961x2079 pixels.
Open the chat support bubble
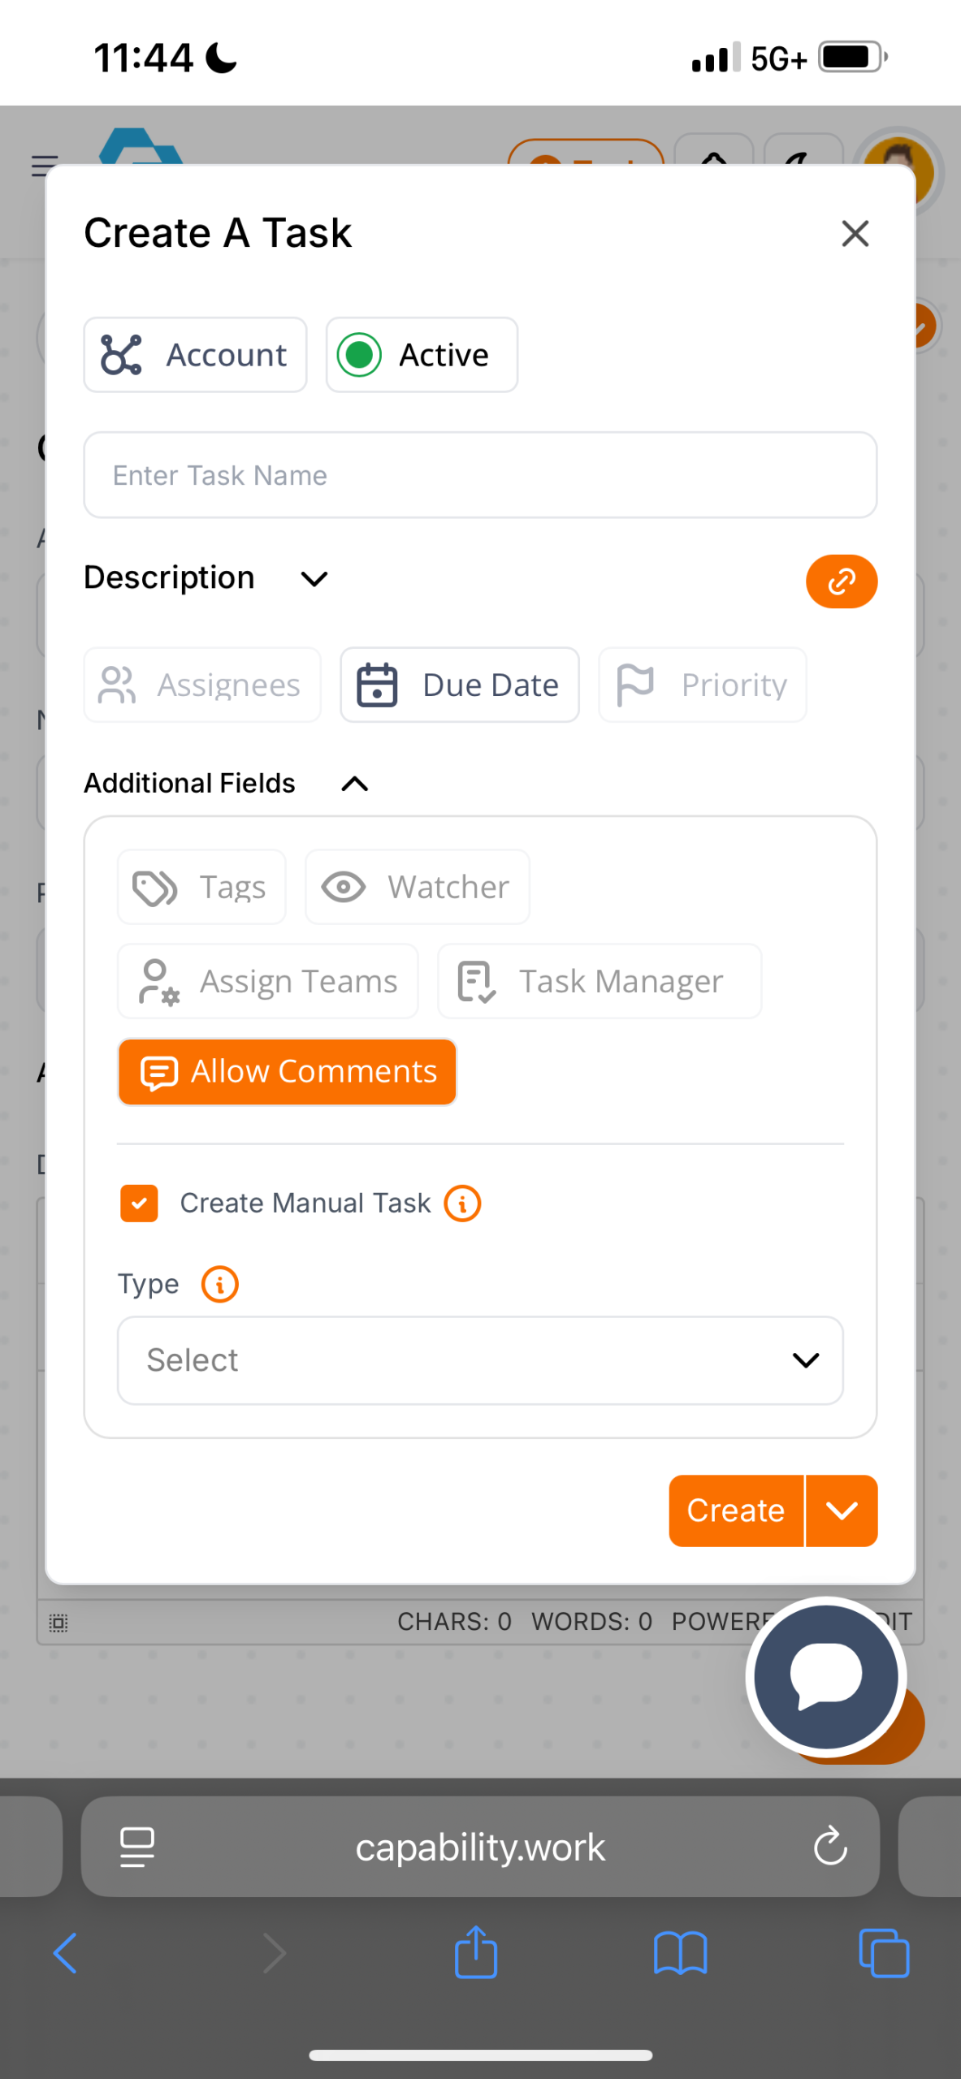(x=825, y=1676)
